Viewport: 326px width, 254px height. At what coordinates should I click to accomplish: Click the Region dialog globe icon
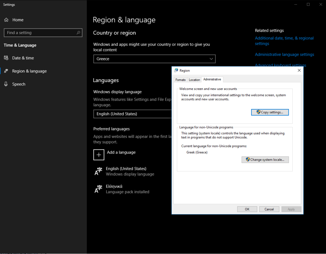176,71
